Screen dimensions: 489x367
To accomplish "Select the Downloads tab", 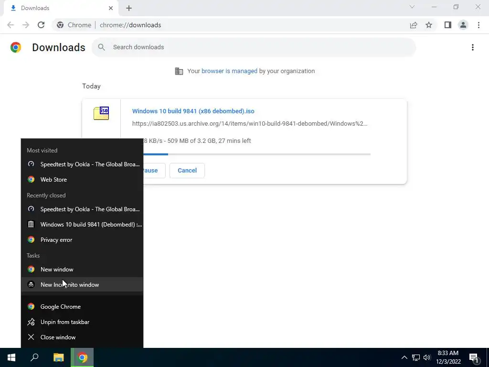I will tap(61, 8).
